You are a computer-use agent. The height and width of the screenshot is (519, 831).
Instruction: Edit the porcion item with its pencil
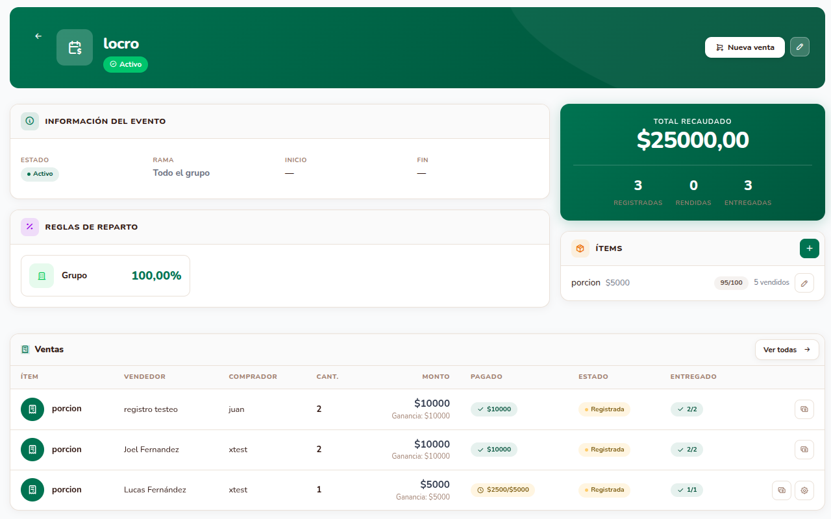coord(804,283)
